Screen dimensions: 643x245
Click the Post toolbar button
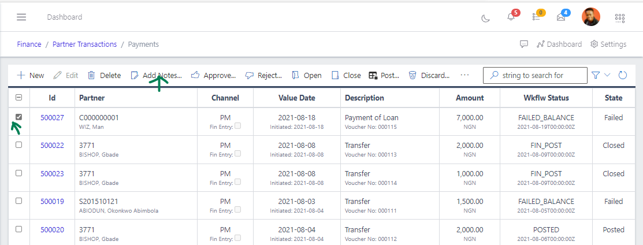pyautogui.click(x=384, y=76)
